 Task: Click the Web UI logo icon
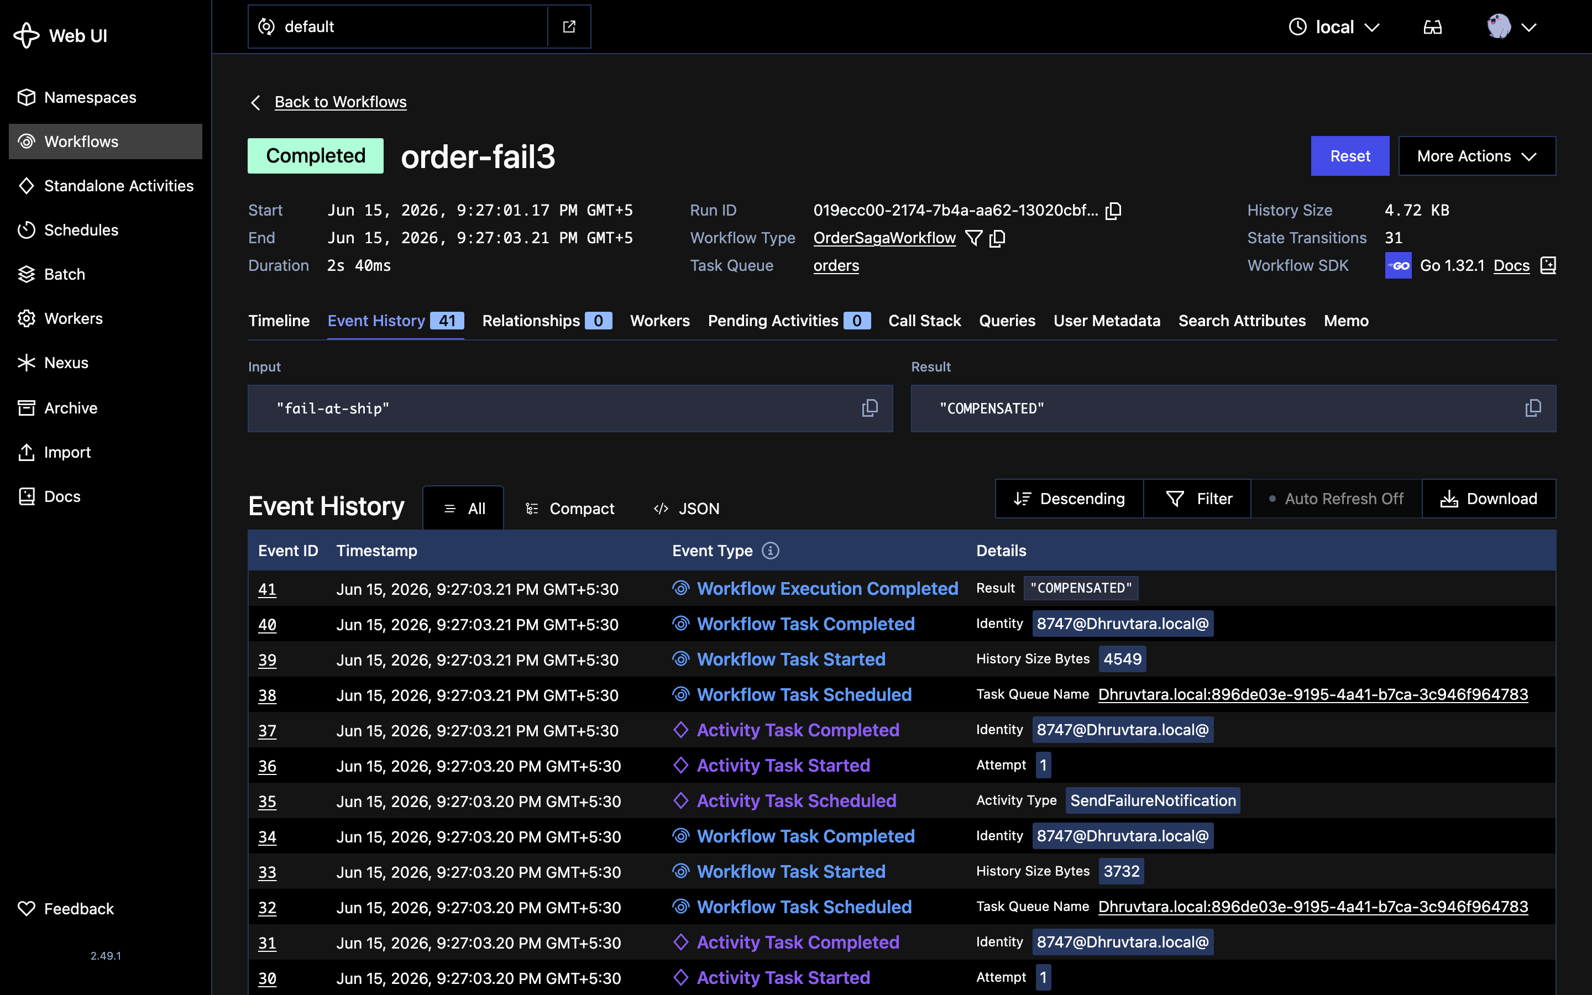click(27, 35)
